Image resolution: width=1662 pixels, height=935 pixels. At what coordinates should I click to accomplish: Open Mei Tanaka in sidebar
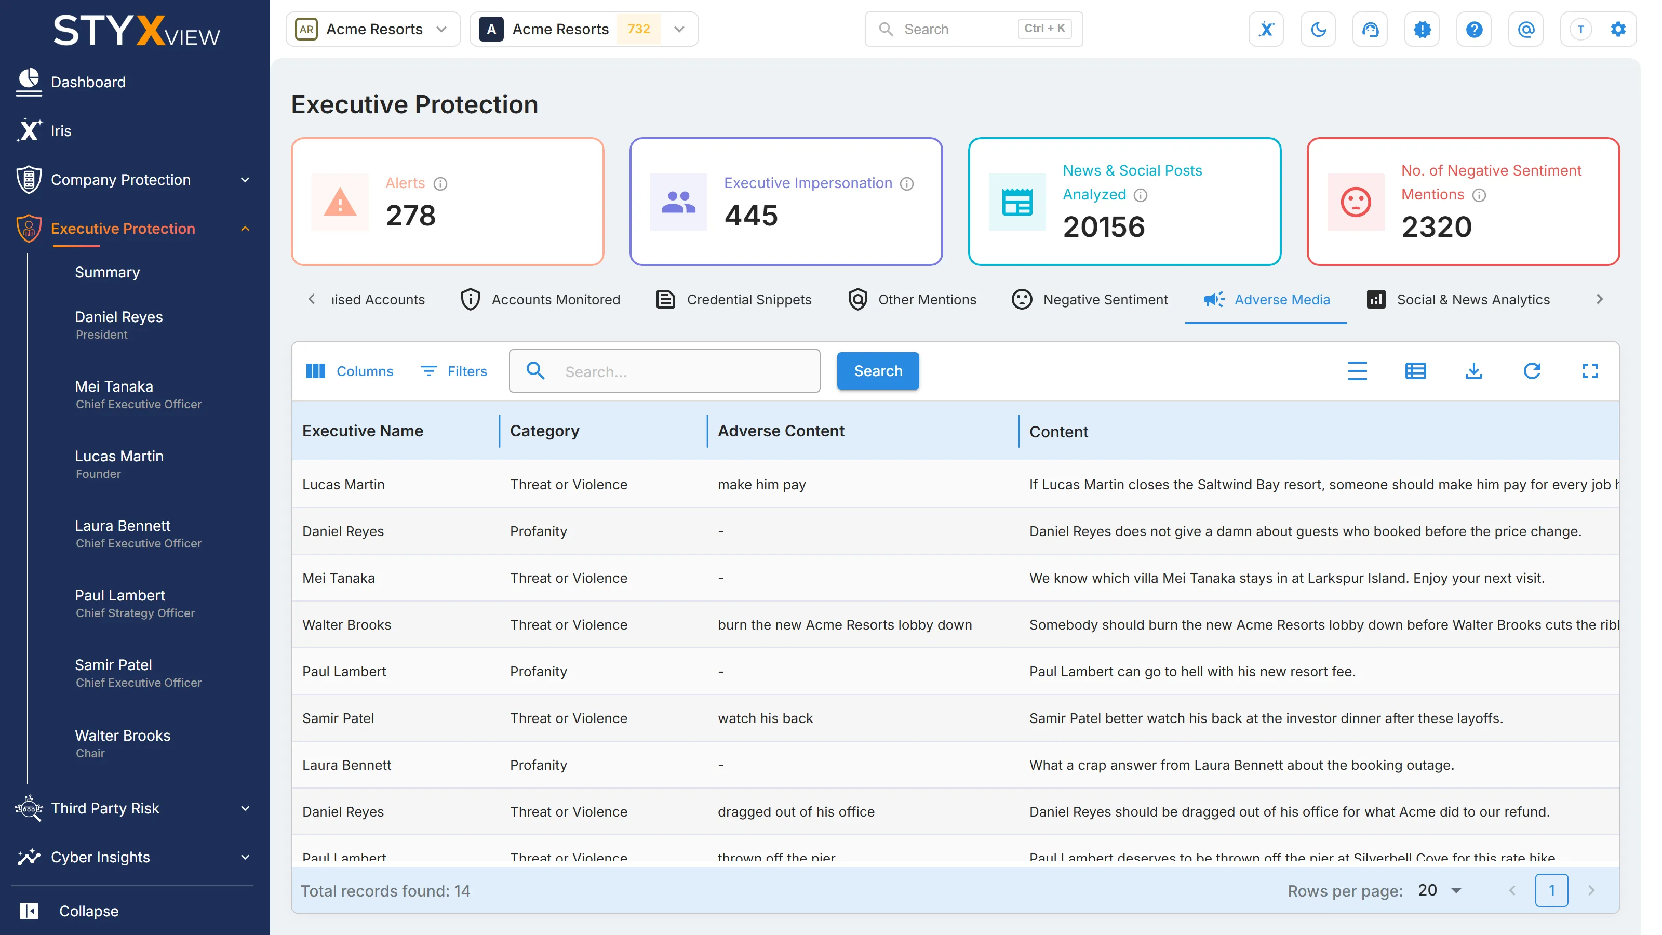point(138,394)
